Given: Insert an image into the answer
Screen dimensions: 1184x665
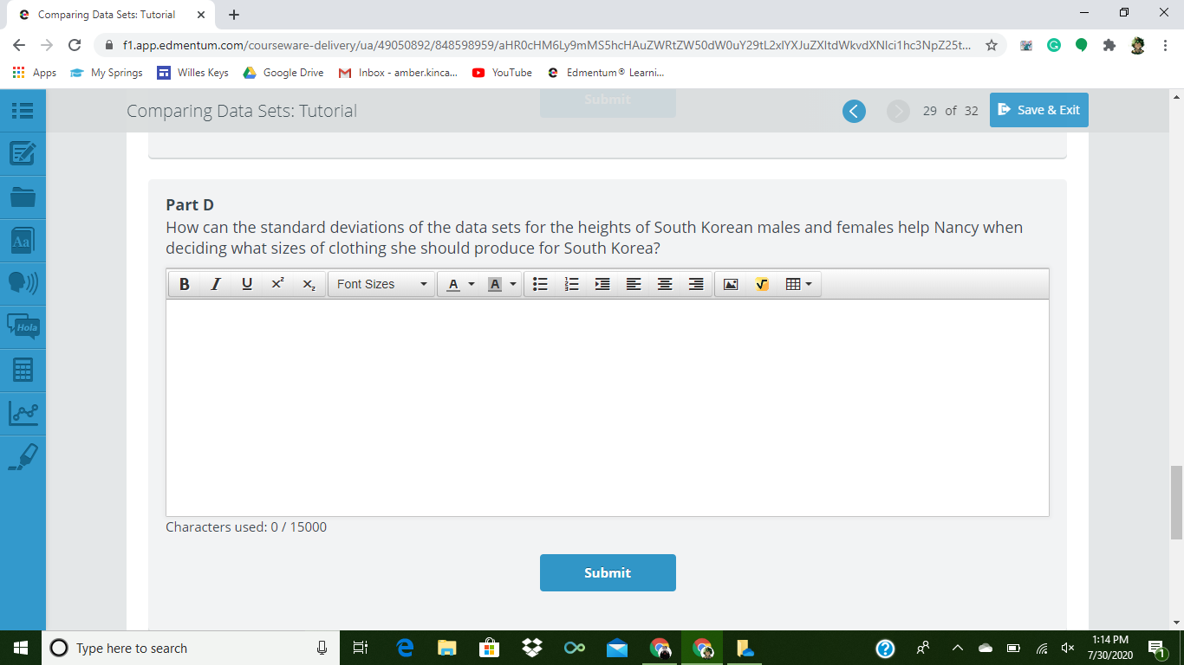Looking at the screenshot, I should click(731, 284).
